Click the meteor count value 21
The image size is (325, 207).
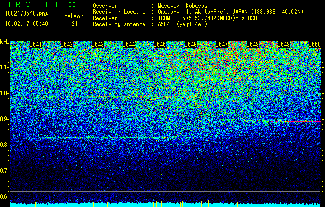click(75, 24)
